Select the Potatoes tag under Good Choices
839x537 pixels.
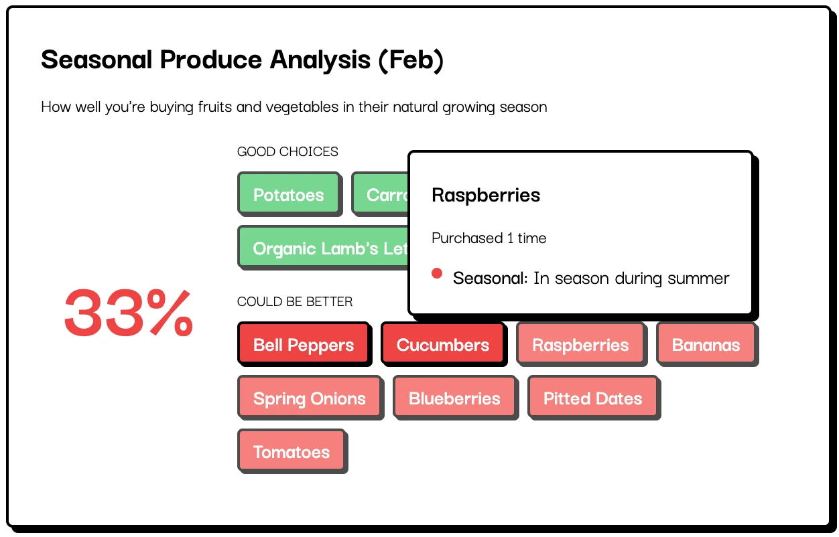click(289, 195)
